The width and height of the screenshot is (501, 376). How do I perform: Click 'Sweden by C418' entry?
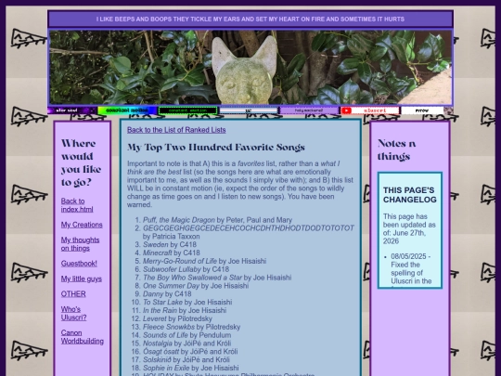170,244
